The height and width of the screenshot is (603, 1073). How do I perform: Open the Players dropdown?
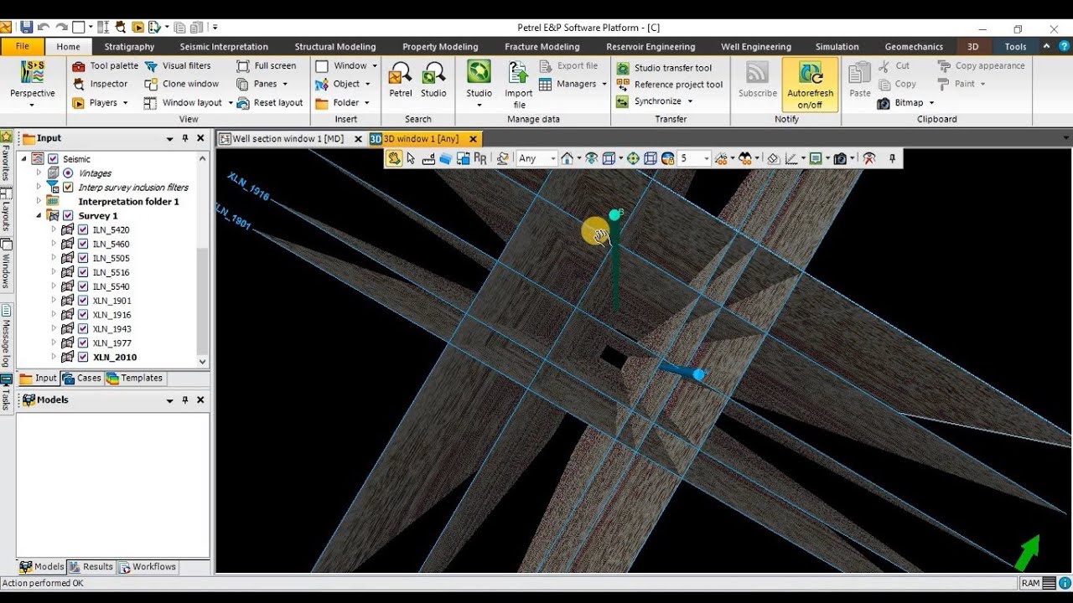101,103
